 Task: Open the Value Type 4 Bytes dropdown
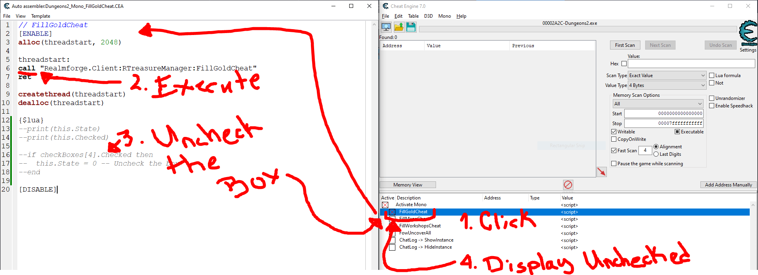(667, 85)
